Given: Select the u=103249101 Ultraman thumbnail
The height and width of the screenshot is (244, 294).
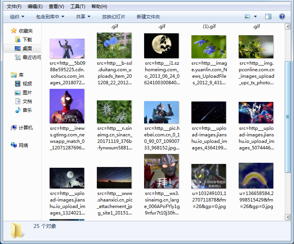Looking at the screenshot, I should click(x=209, y=176).
